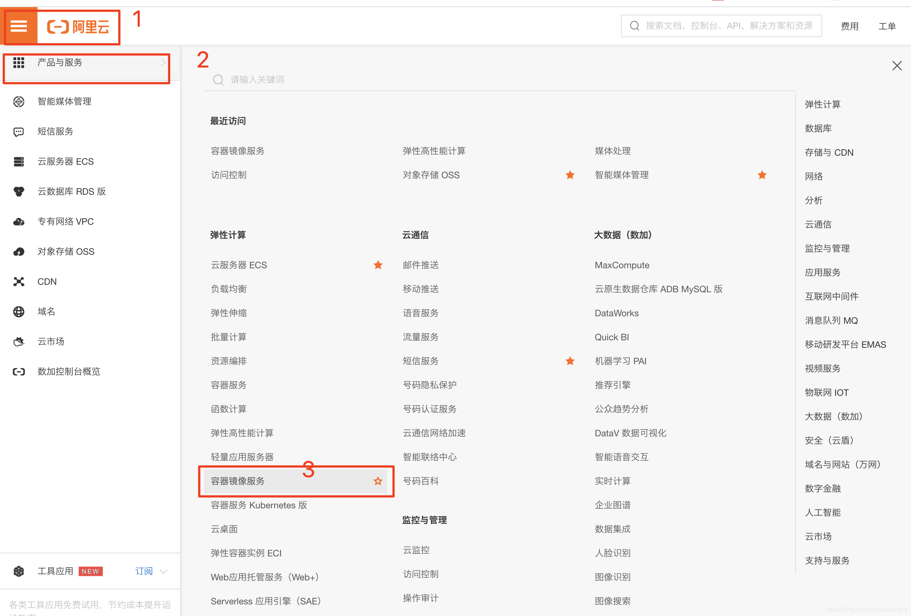Click the top search magnifier icon
The width and height of the screenshot is (911, 616).
[634, 26]
